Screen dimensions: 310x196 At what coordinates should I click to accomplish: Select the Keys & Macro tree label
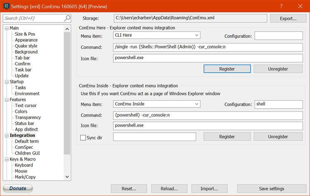pos(23,159)
